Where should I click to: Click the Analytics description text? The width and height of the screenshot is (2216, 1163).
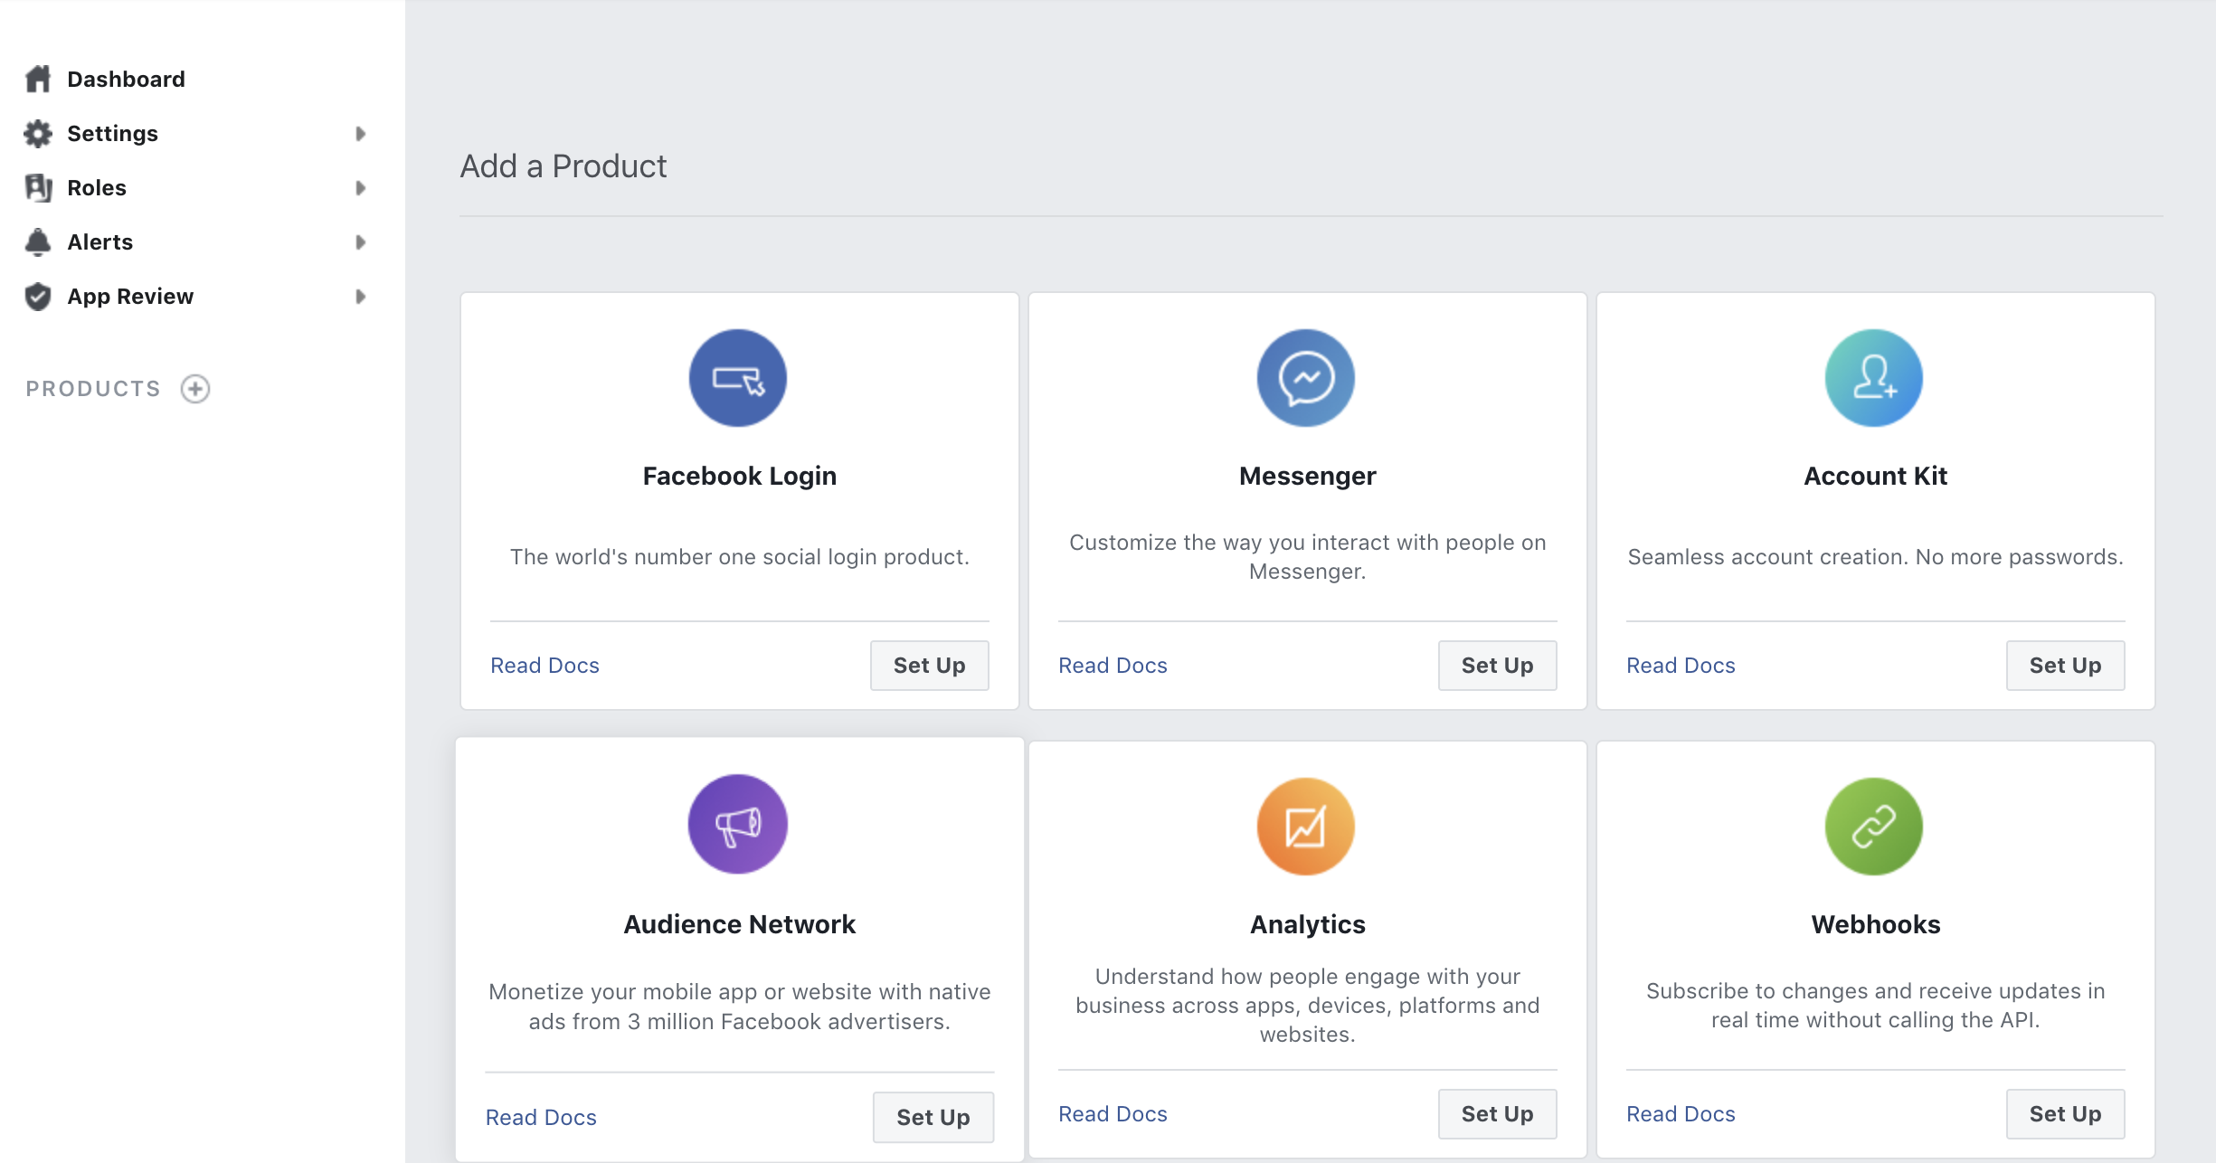pos(1308,1006)
